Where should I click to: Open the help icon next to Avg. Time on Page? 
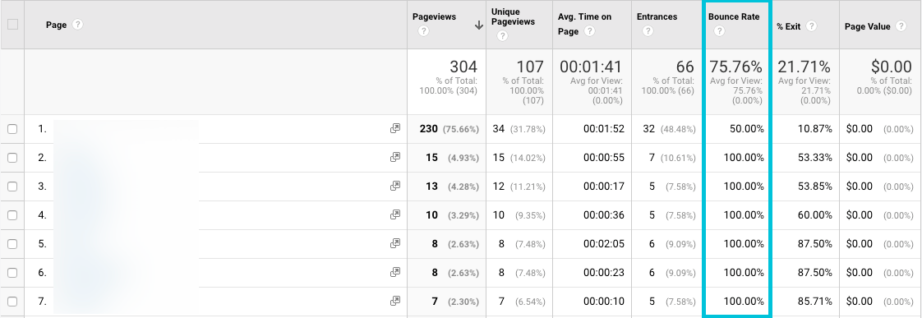click(x=589, y=31)
